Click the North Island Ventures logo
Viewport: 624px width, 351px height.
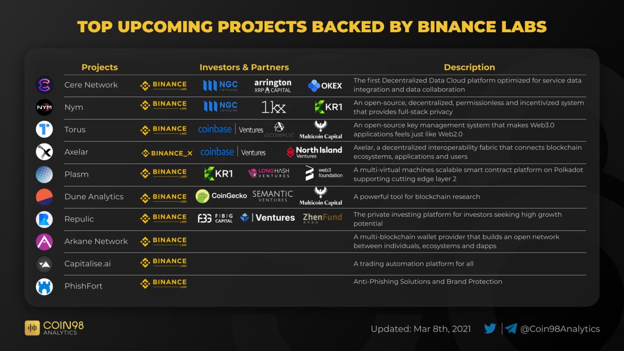[x=314, y=152]
